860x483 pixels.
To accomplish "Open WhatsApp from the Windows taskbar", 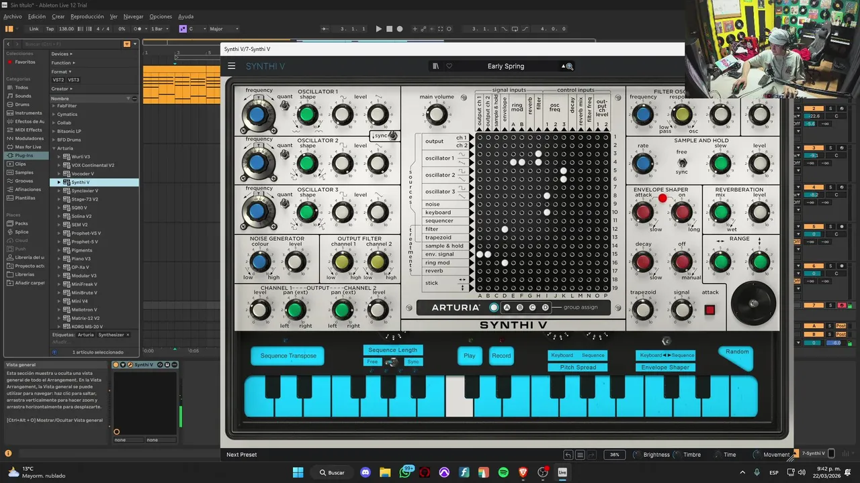I will [404, 472].
